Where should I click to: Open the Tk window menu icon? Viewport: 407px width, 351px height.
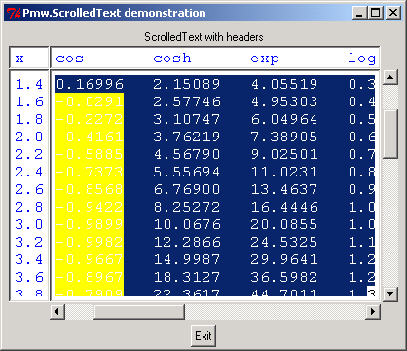tap(14, 13)
